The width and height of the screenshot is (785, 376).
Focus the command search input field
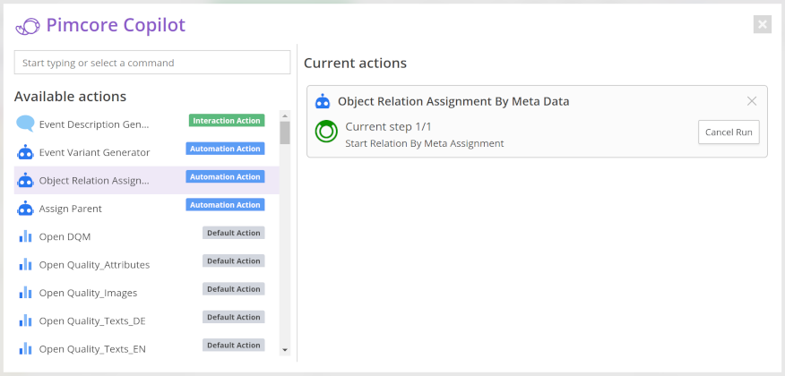click(152, 63)
